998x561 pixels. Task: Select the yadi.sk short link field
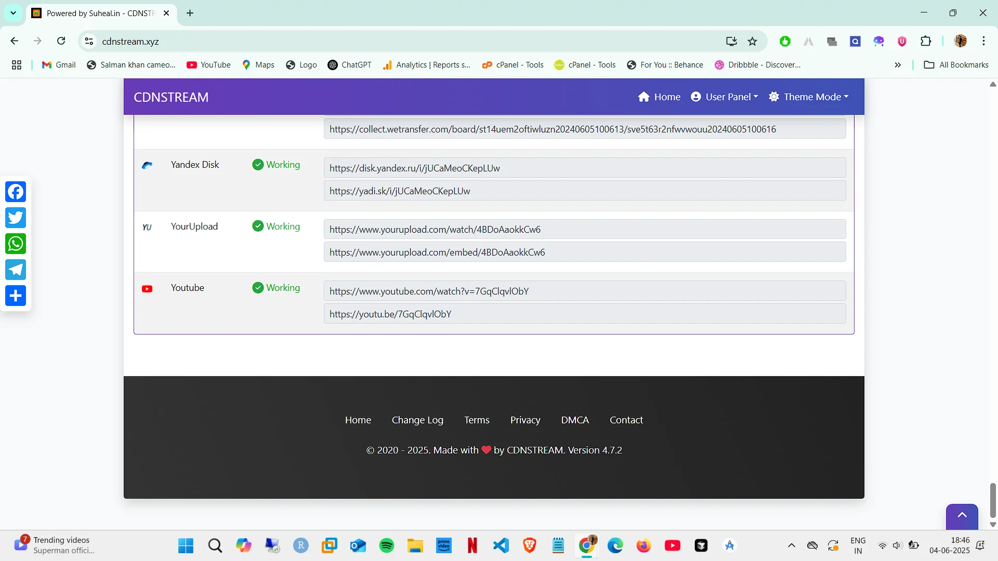pos(585,191)
